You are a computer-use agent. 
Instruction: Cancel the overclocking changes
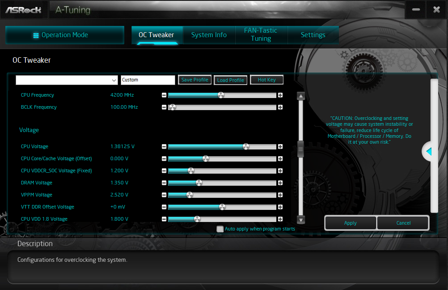click(403, 223)
